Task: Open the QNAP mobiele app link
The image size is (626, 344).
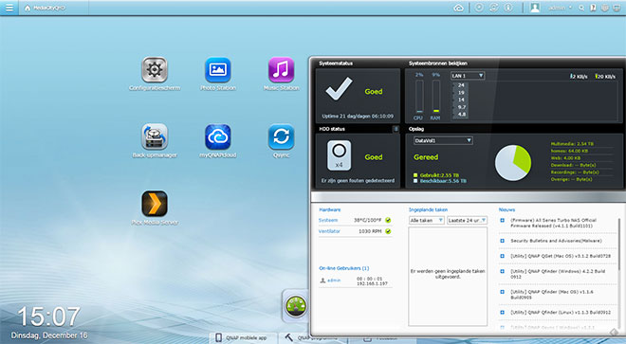Action: point(242,338)
